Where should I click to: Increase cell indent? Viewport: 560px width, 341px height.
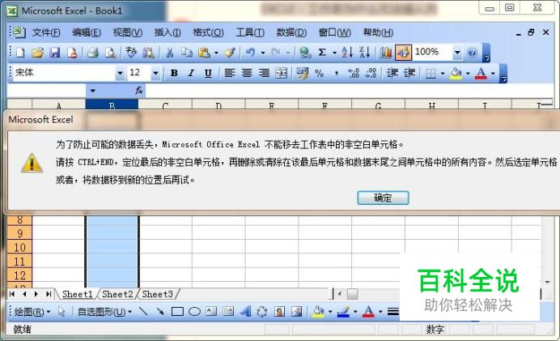click(409, 73)
